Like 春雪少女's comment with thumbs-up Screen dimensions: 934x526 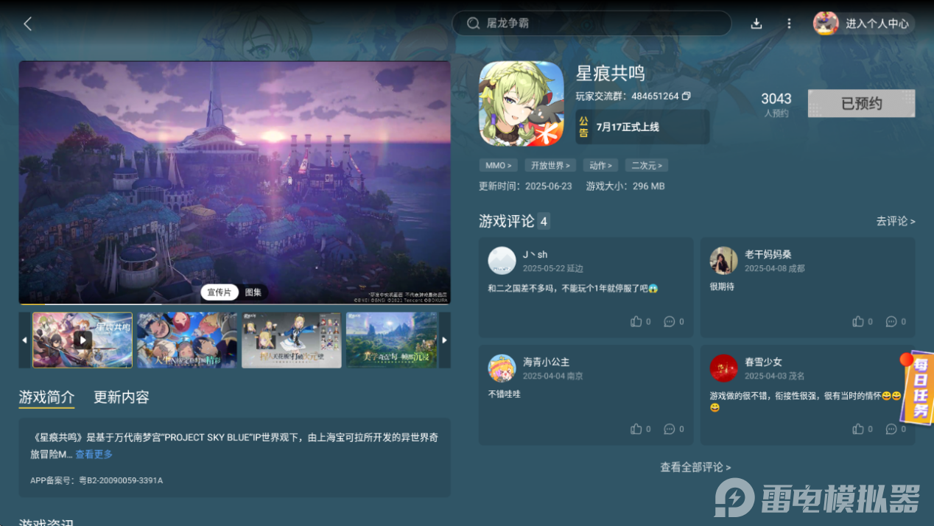pos(857,428)
